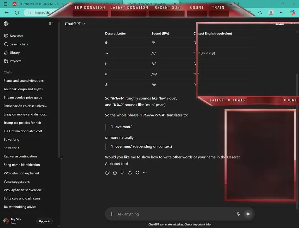Click the "Chats" section heading
The height and width of the screenshot is (228, 299).
tap(8, 72)
